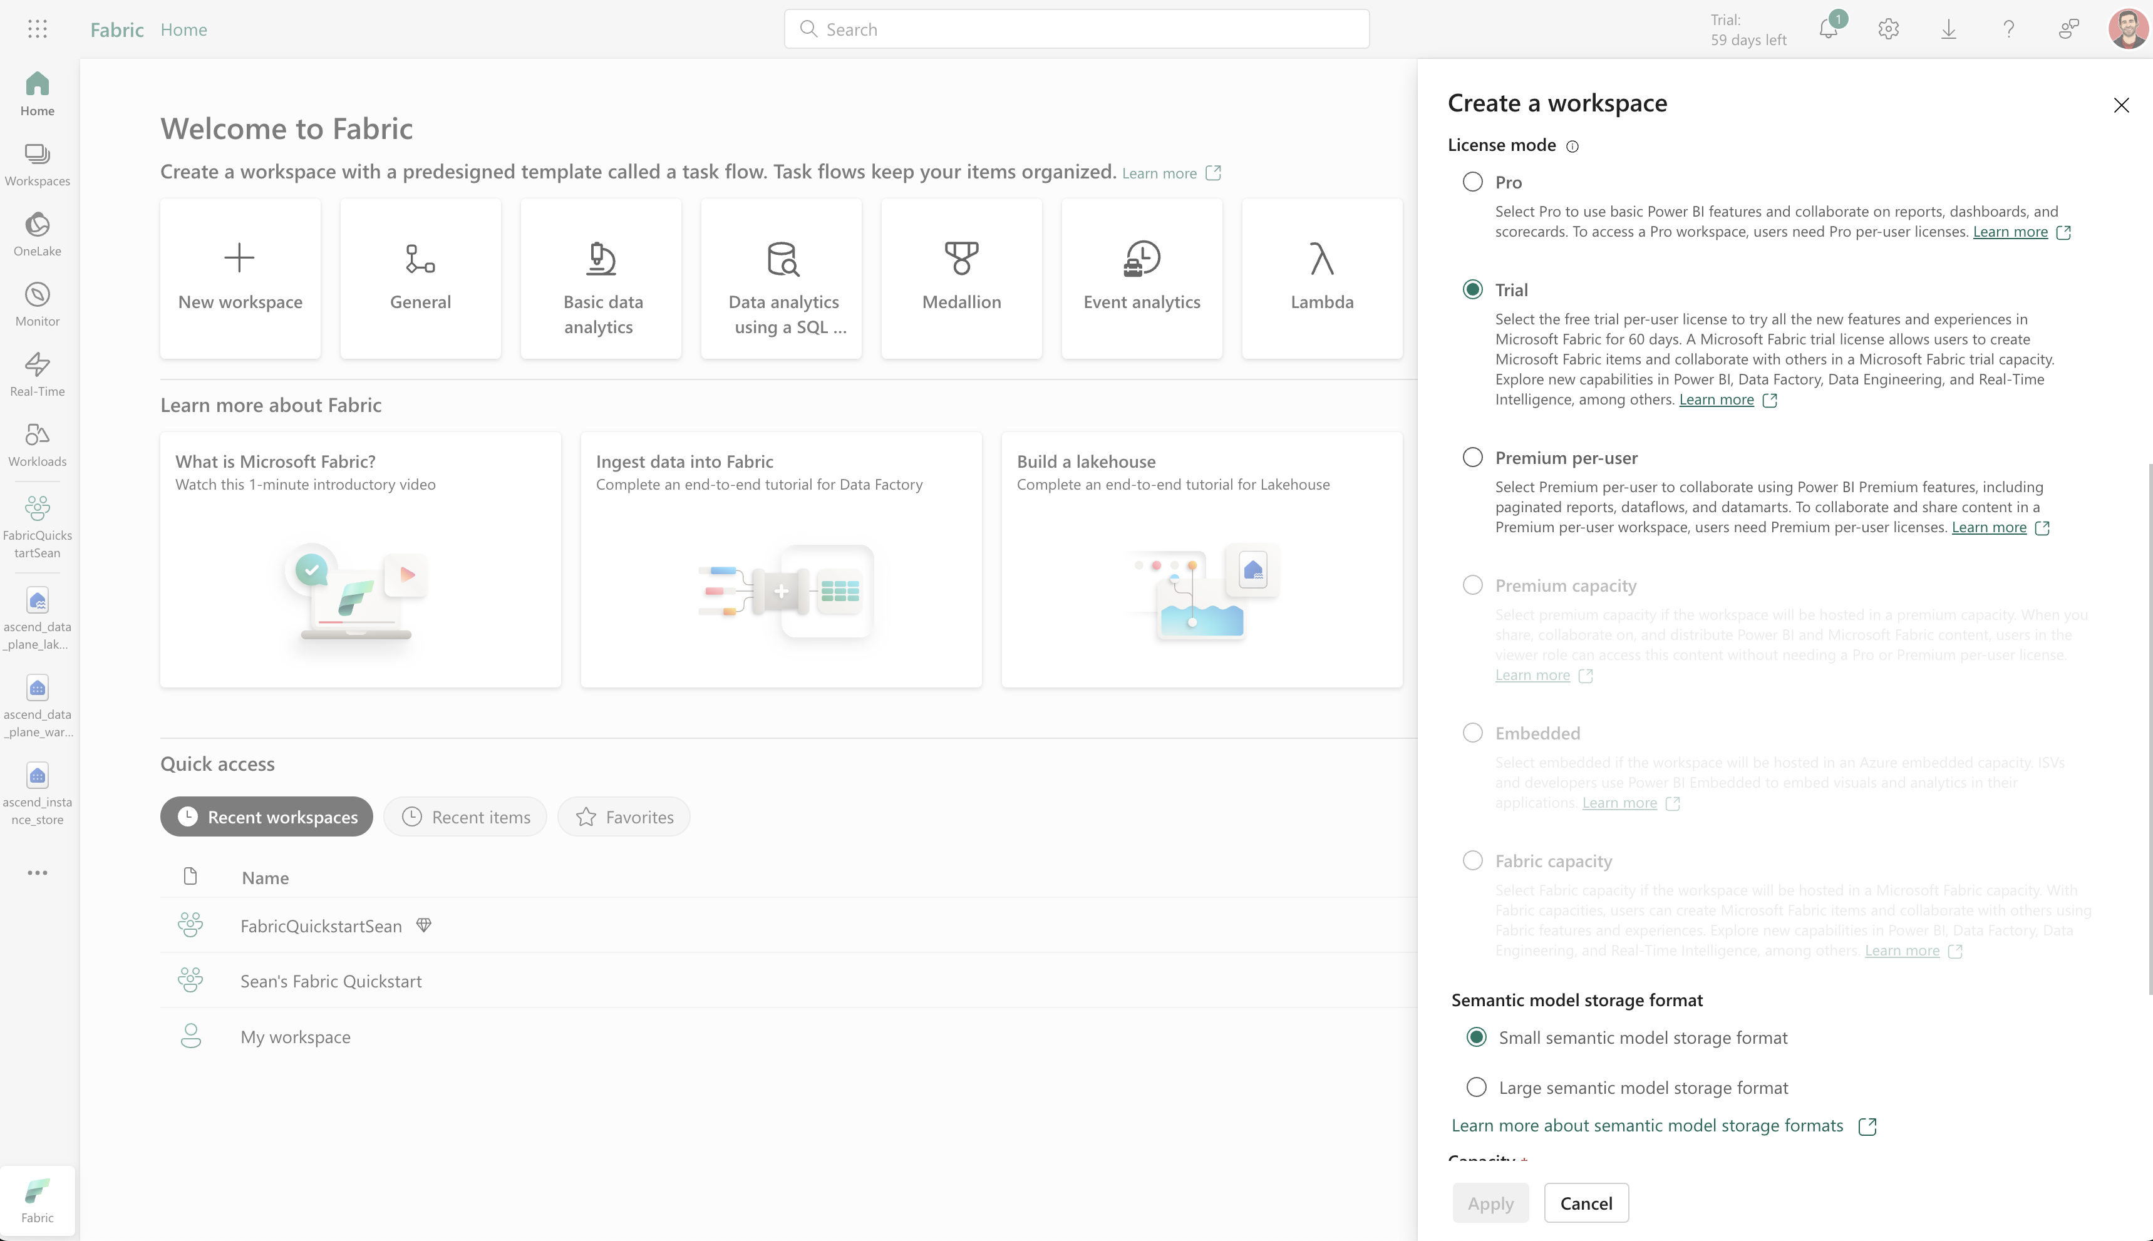Open Monitor hub in the sidebar
The image size is (2153, 1241).
point(38,304)
